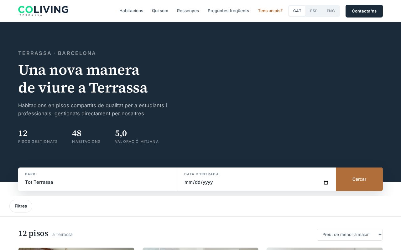Click the 'a Terrassa' results subtitle
401x250 pixels.
click(x=62, y=235)
